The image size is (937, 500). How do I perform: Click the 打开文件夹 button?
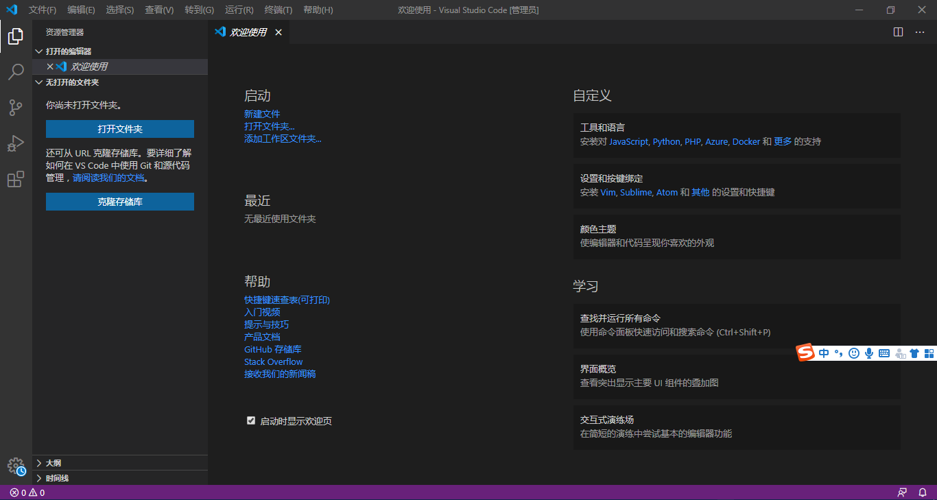point(119,129)
